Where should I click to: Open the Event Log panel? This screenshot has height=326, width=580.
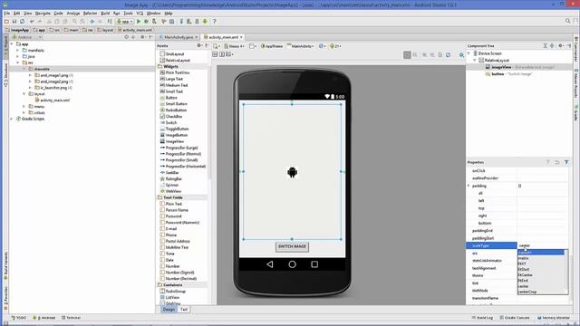tap(482, 318)
